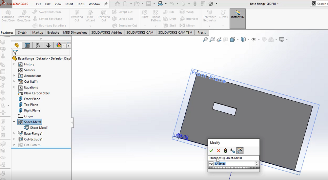Click the Reference Geometry tool
This screenshot has width=328, height=180.
(x=209, y=16)
